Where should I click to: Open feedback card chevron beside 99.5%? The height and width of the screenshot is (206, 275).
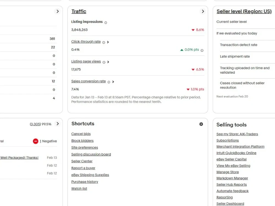[x=57, y=124]
